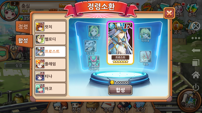The width and height of the screenshot is (202, 113).
Task: Choose 랏치 in the spirit list
Action: click(50, 27)
